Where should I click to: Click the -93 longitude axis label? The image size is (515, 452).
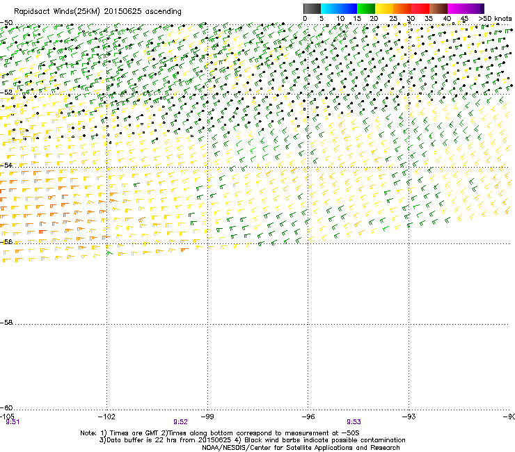click(x=409, y=417)
